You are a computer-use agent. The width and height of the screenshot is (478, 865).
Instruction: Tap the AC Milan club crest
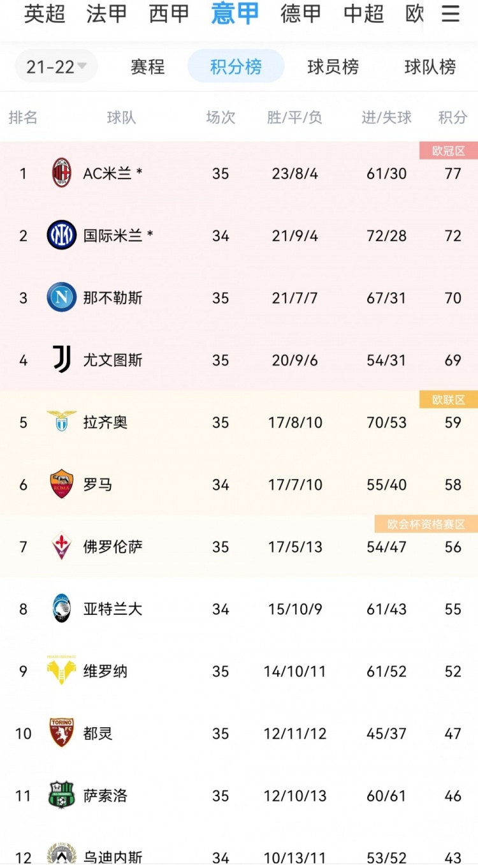pyautogui.click(x=62, y=173)
